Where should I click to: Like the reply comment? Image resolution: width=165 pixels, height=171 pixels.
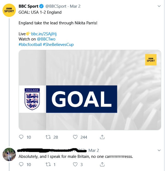(x=76, y=164)
